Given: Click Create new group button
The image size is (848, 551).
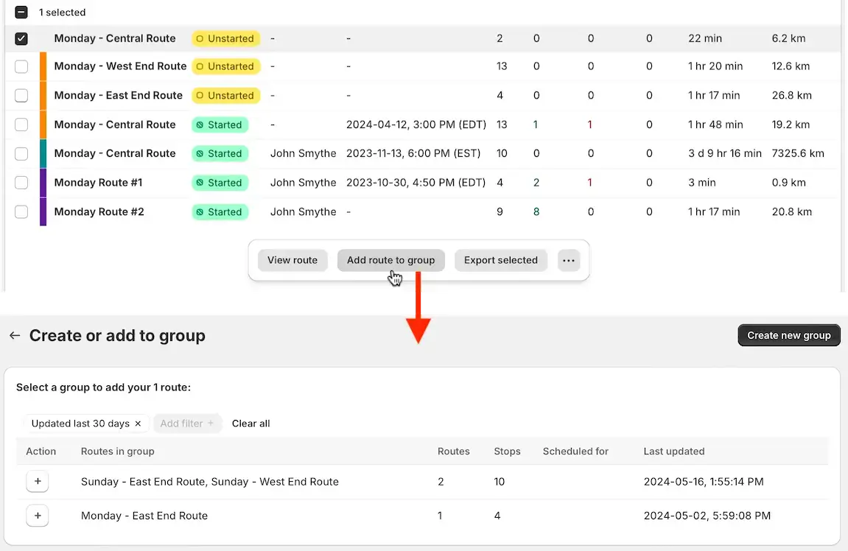Looking at the screenshot, I should tap(788, 335).
